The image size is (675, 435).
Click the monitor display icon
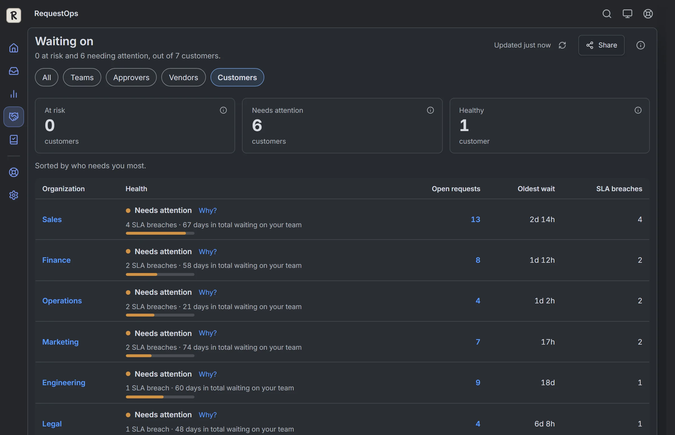[x=627, y=14]
